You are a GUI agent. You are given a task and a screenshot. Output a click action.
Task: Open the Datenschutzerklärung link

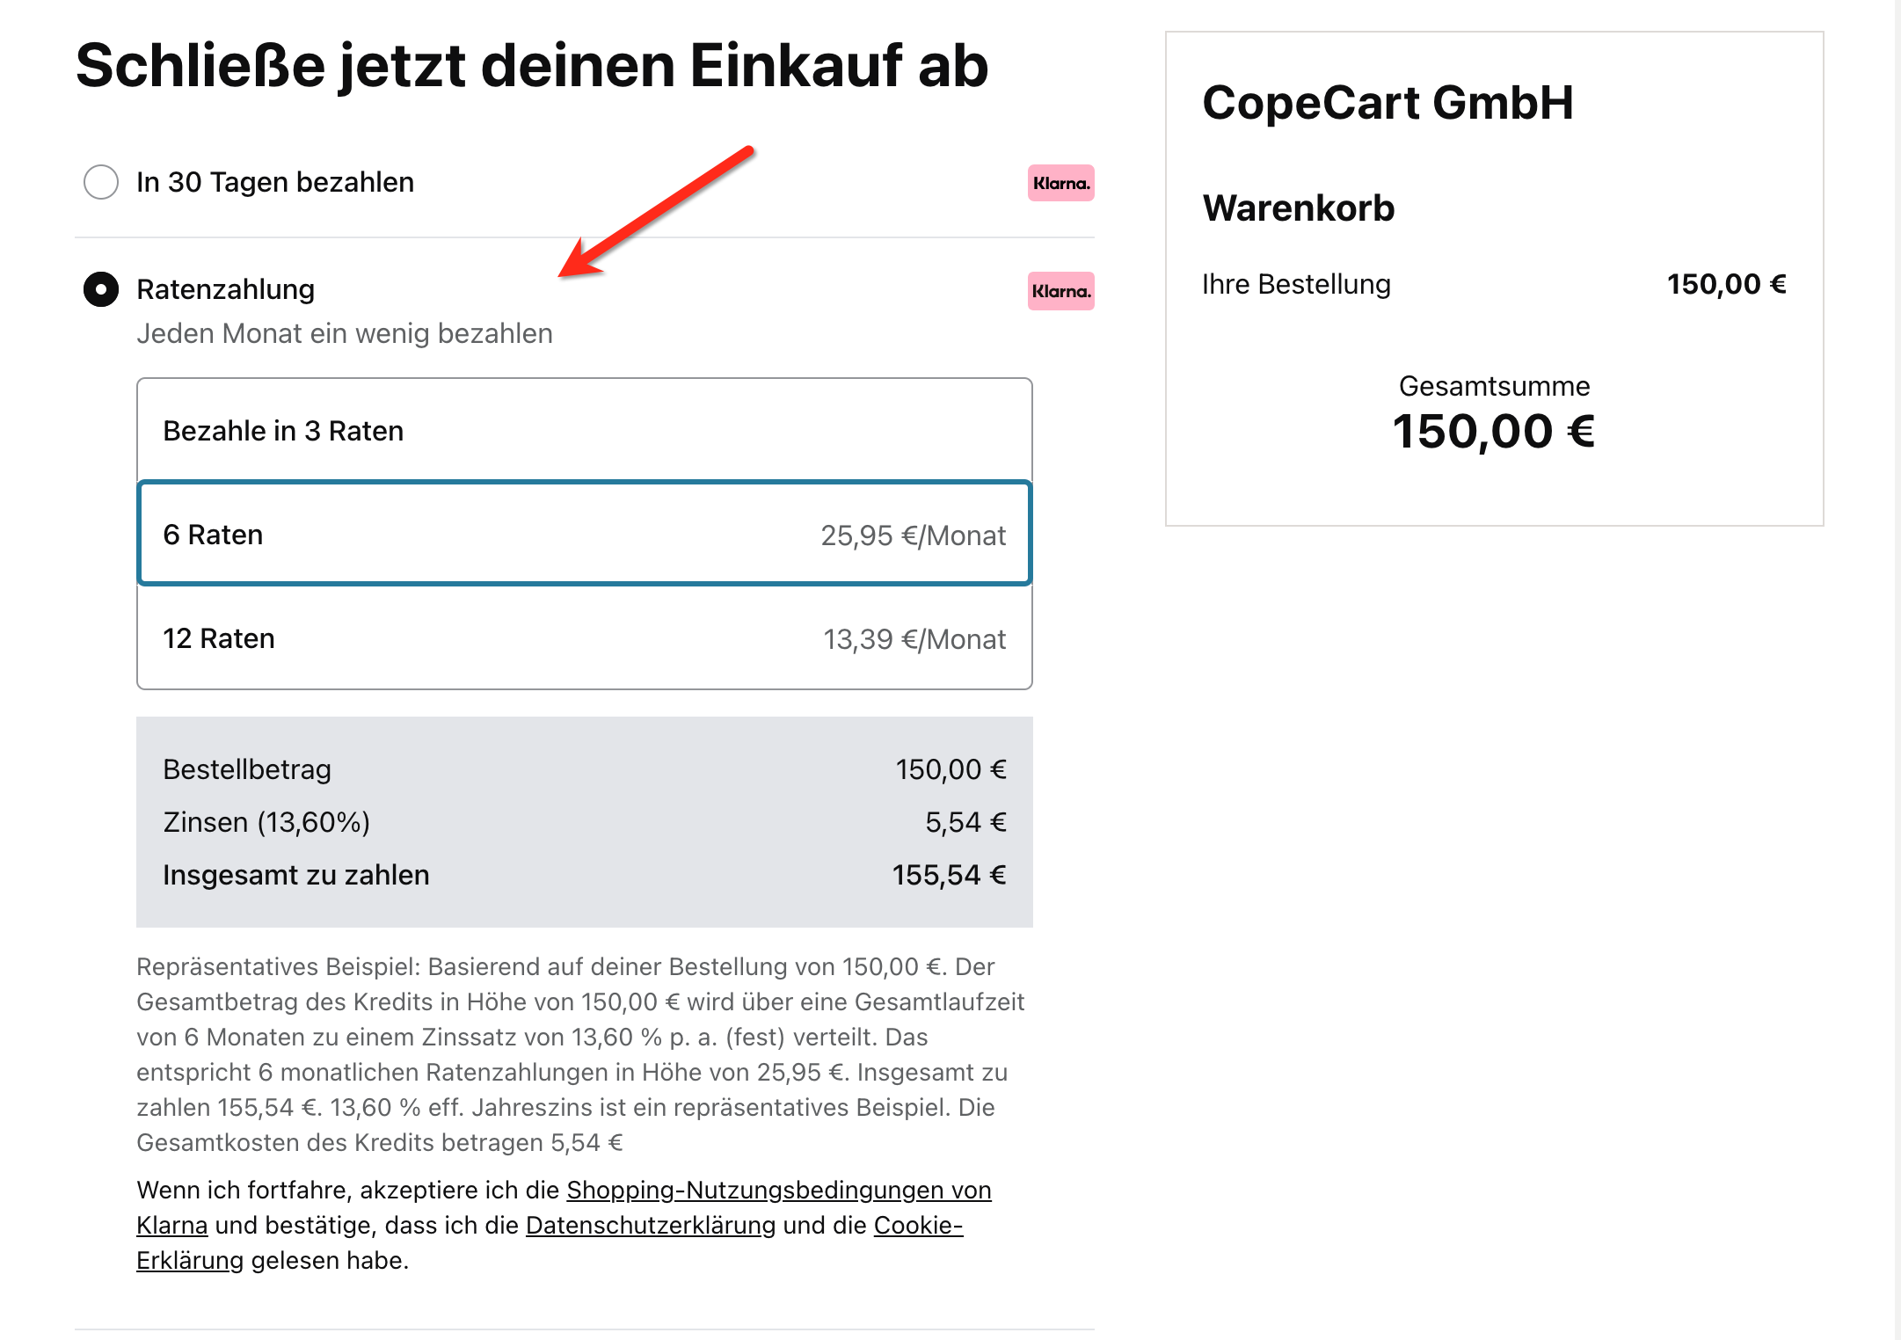pyautogui.click(x=651, y=1225)
